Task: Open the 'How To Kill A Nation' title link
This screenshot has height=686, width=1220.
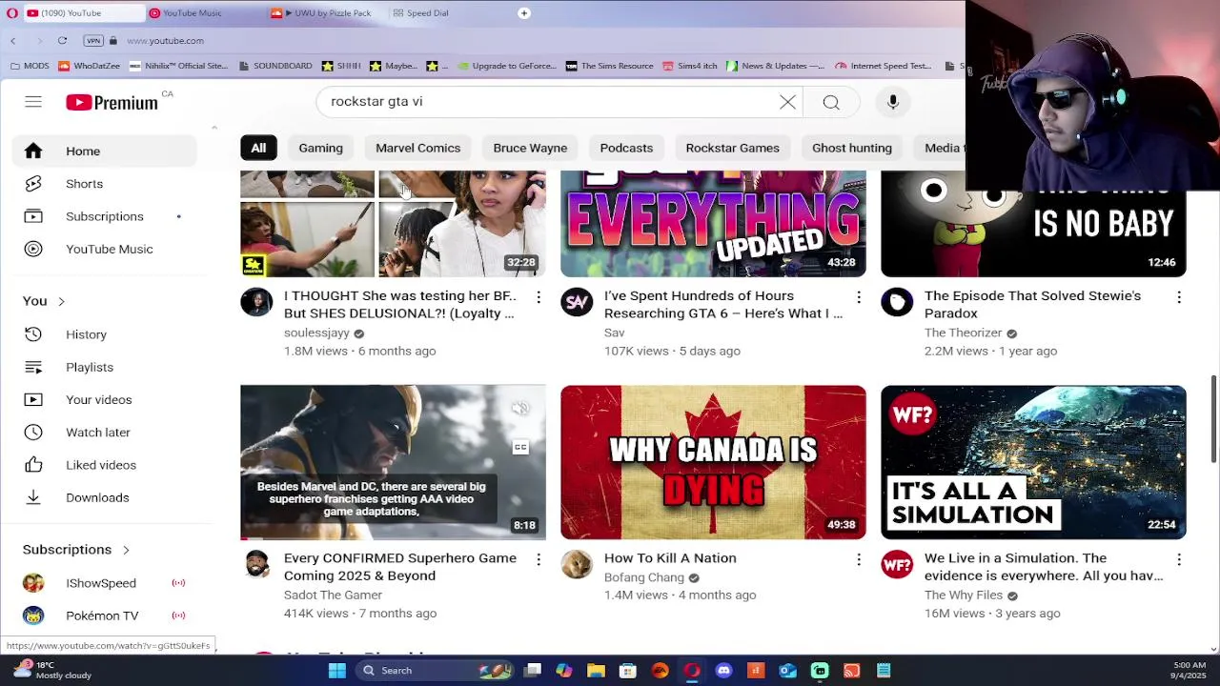Action: 670,558
